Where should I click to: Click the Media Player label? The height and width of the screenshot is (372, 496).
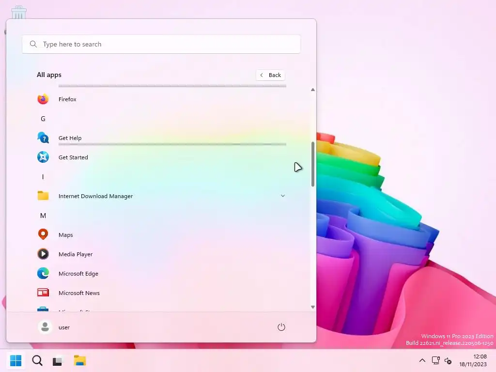(x=75, y=254)
